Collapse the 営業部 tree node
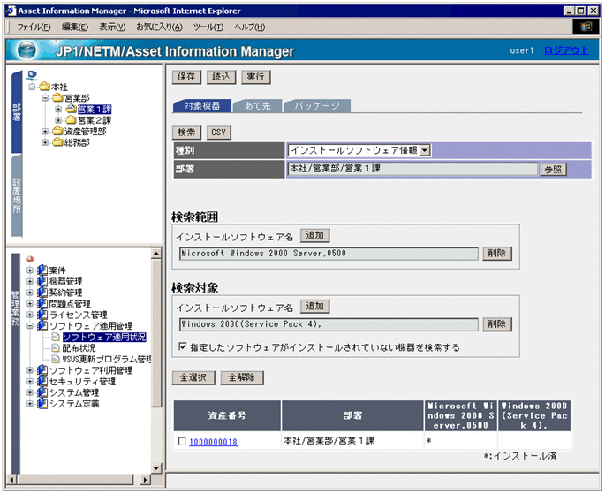 [x=45, y=98]
